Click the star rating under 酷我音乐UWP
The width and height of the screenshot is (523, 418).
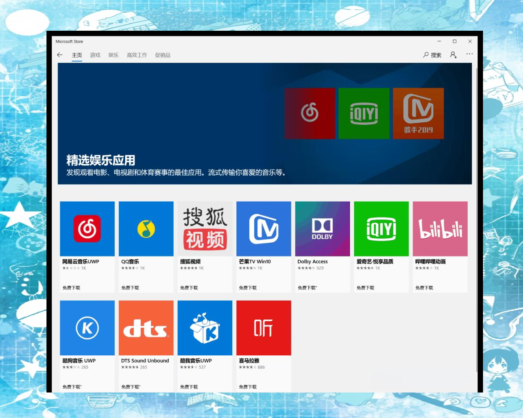click(x=188, y=367)
